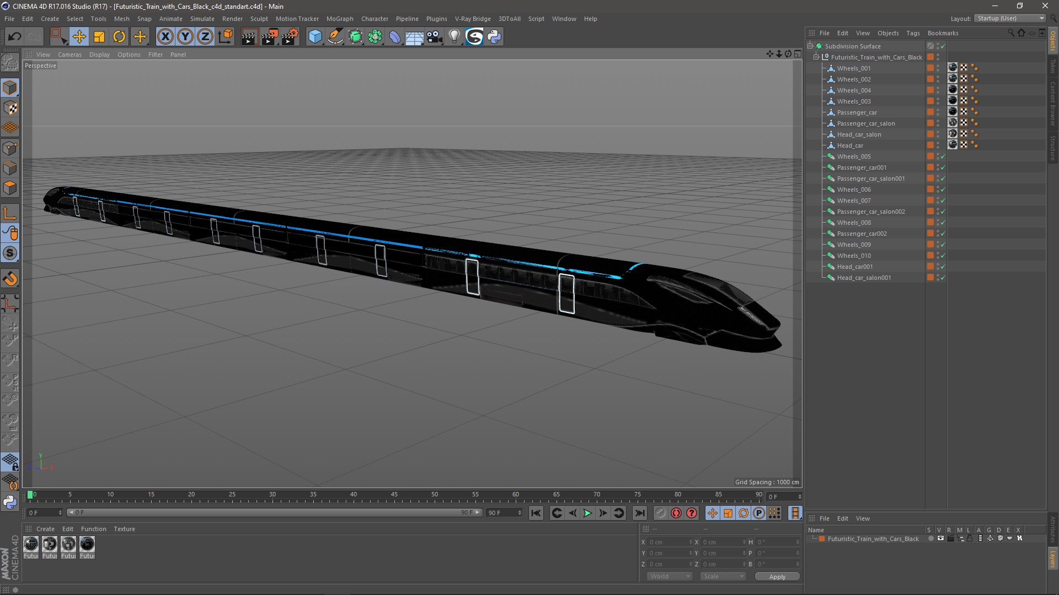
Task: Toggle Subdivision Surface enable checkmark
Action: 943,46
